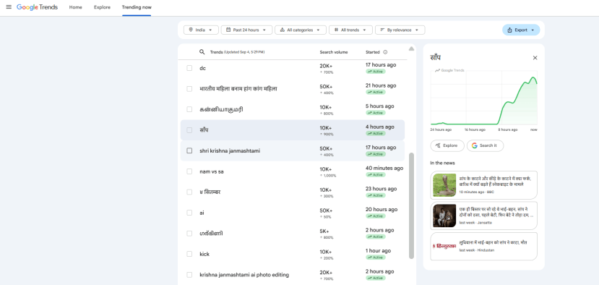The width and height of the screenshot is (599, 285).
Task: Click the Google G icon in Search it
Action: 475,145
